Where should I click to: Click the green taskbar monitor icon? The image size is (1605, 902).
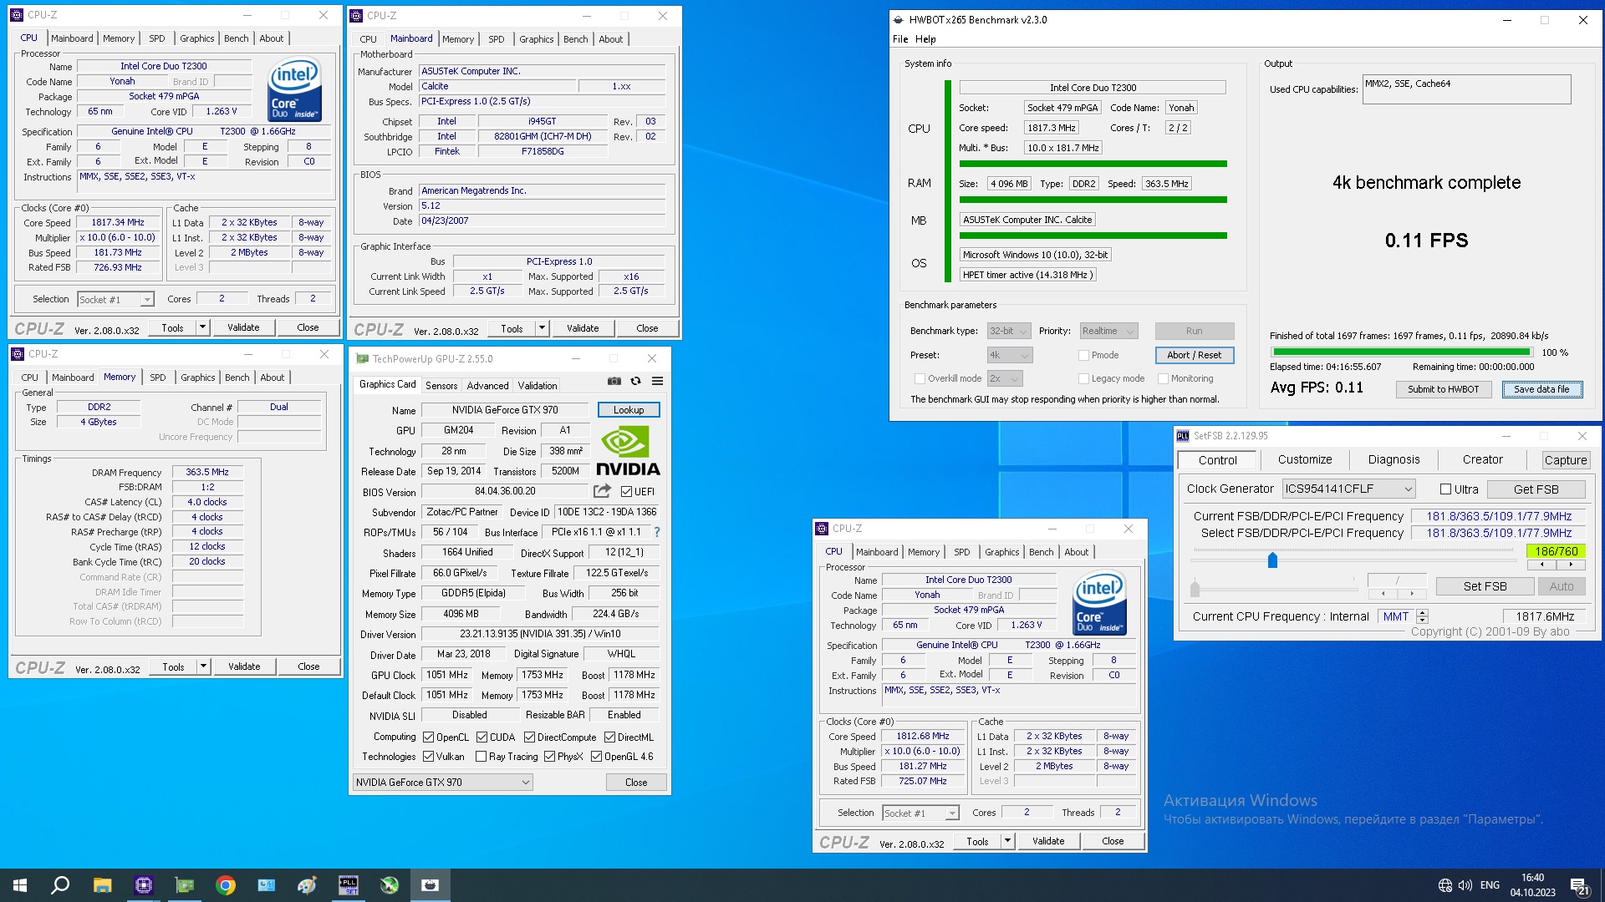point(185,885)
